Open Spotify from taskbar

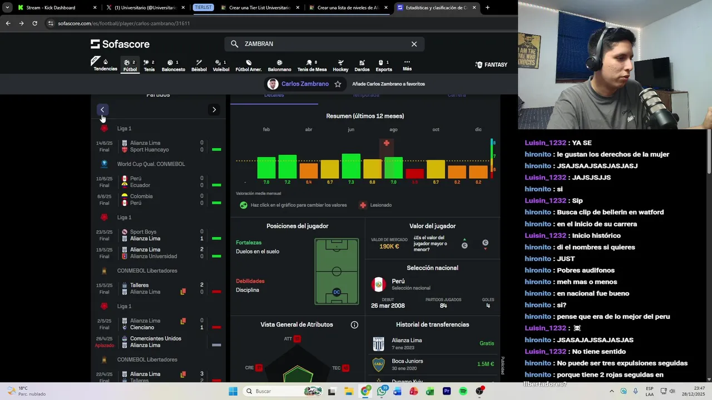pyautogui.click(x=463, y=391)
